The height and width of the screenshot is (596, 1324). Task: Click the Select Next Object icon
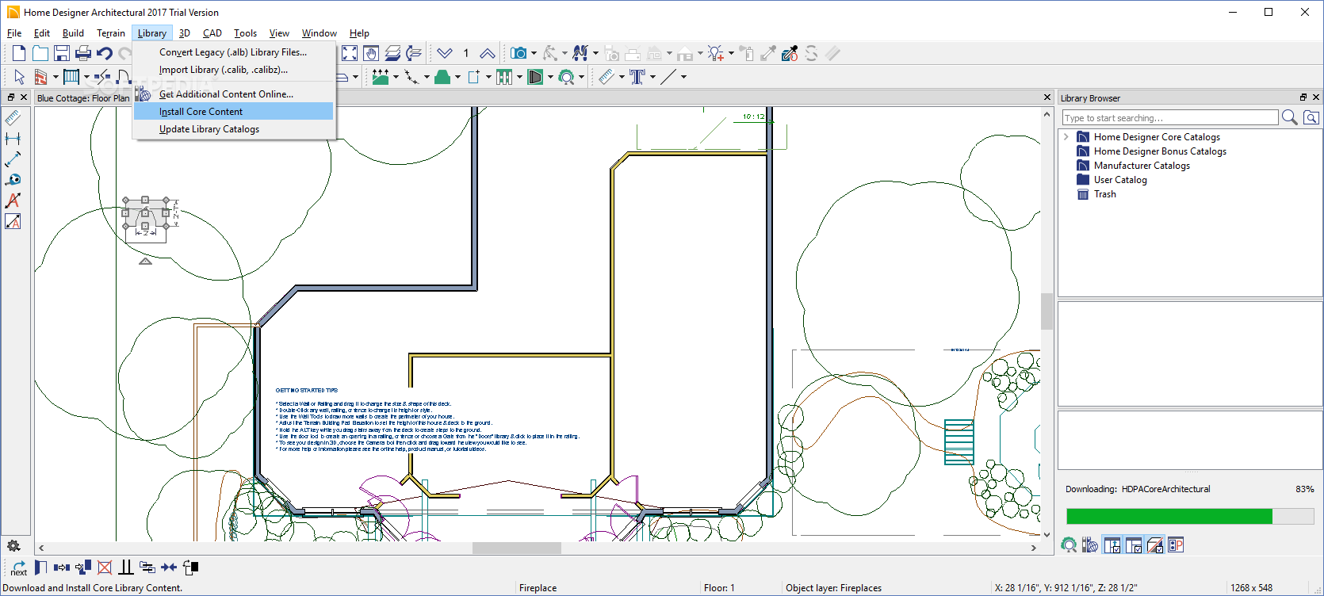(19, 567)
